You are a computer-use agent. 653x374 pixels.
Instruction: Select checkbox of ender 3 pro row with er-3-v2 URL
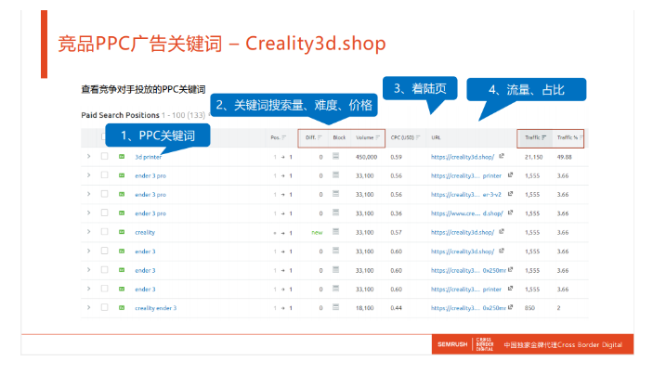point(105,194)
